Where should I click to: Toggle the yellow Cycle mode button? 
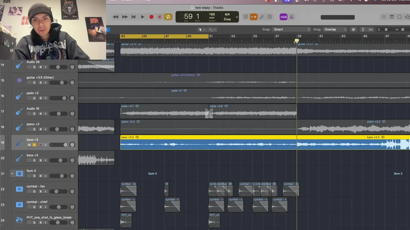tap(168, 17)
